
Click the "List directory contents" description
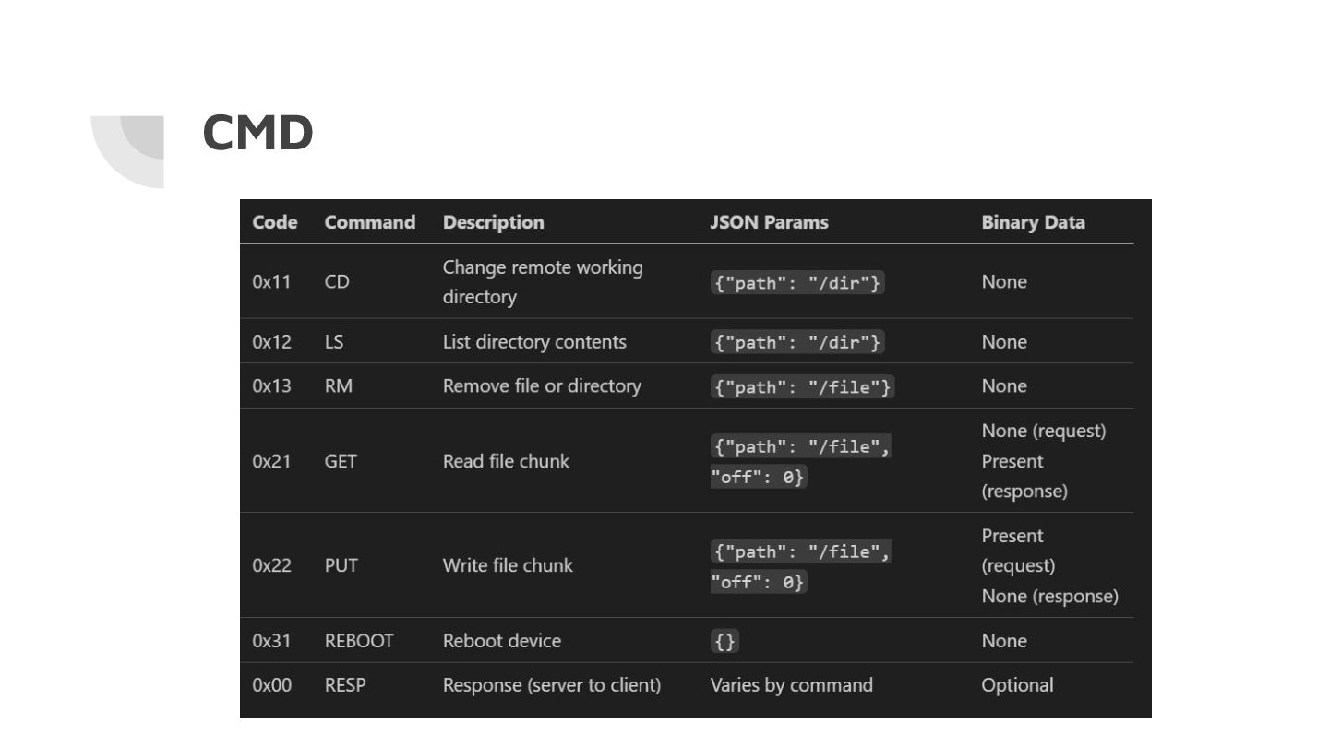pyautogui.click(x=534, y=341)
